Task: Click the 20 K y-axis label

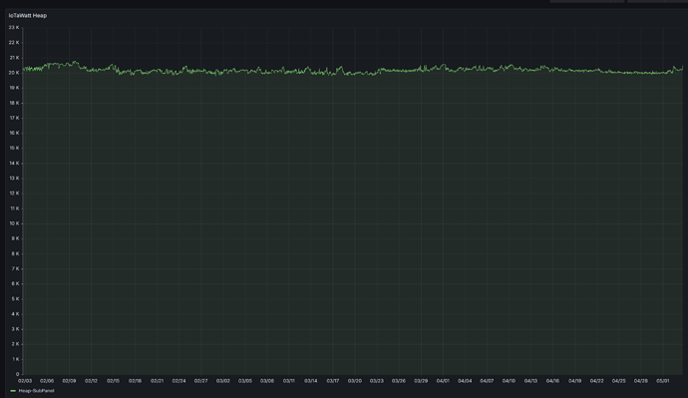Action: pyautogui.click(x=14, y=73)
